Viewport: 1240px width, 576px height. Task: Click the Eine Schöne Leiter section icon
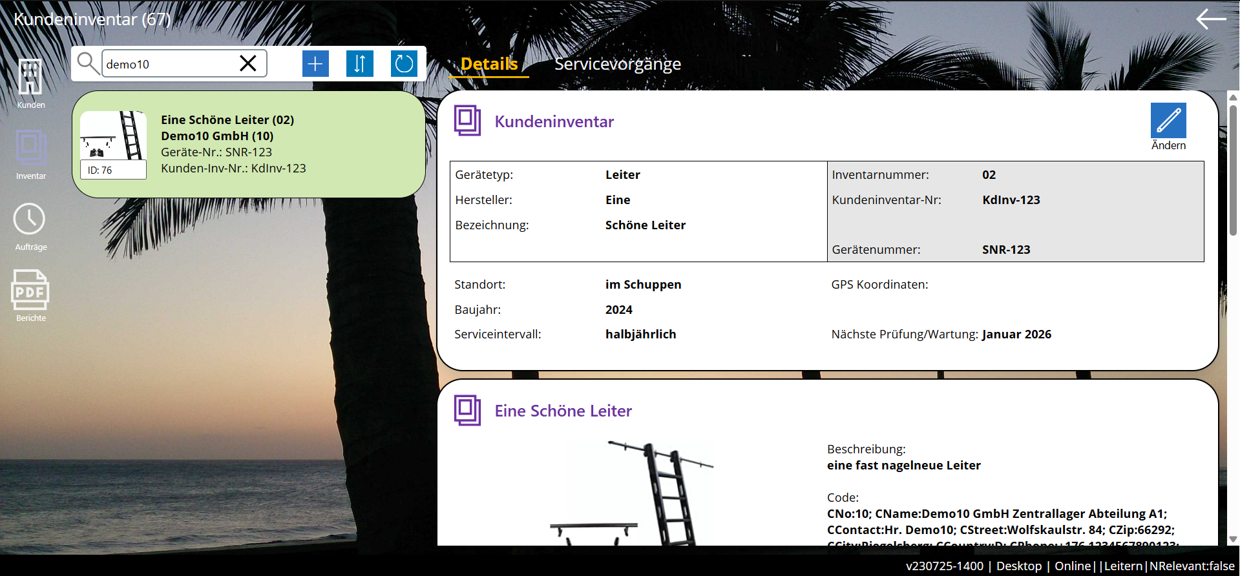467,410
